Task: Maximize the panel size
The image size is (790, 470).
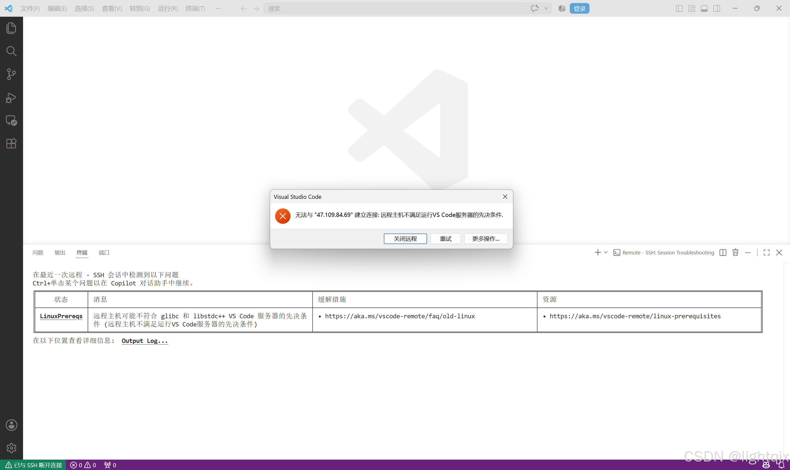Action: pos(766,253)
